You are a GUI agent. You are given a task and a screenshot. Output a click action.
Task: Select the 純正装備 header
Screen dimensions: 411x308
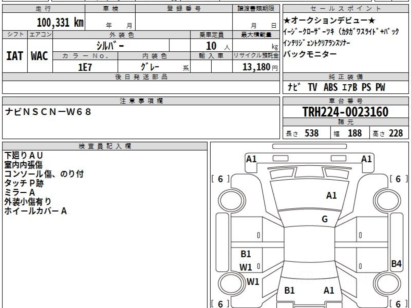(346, 77)
